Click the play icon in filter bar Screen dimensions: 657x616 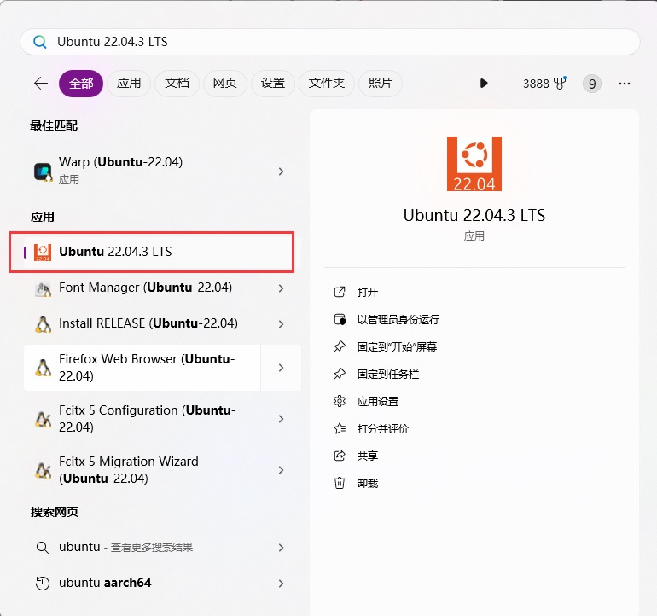(x=484, y=83)
